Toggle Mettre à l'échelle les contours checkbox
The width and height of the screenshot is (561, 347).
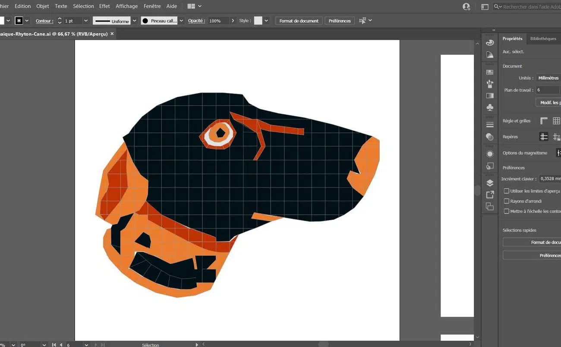click(x=507, y=211)
